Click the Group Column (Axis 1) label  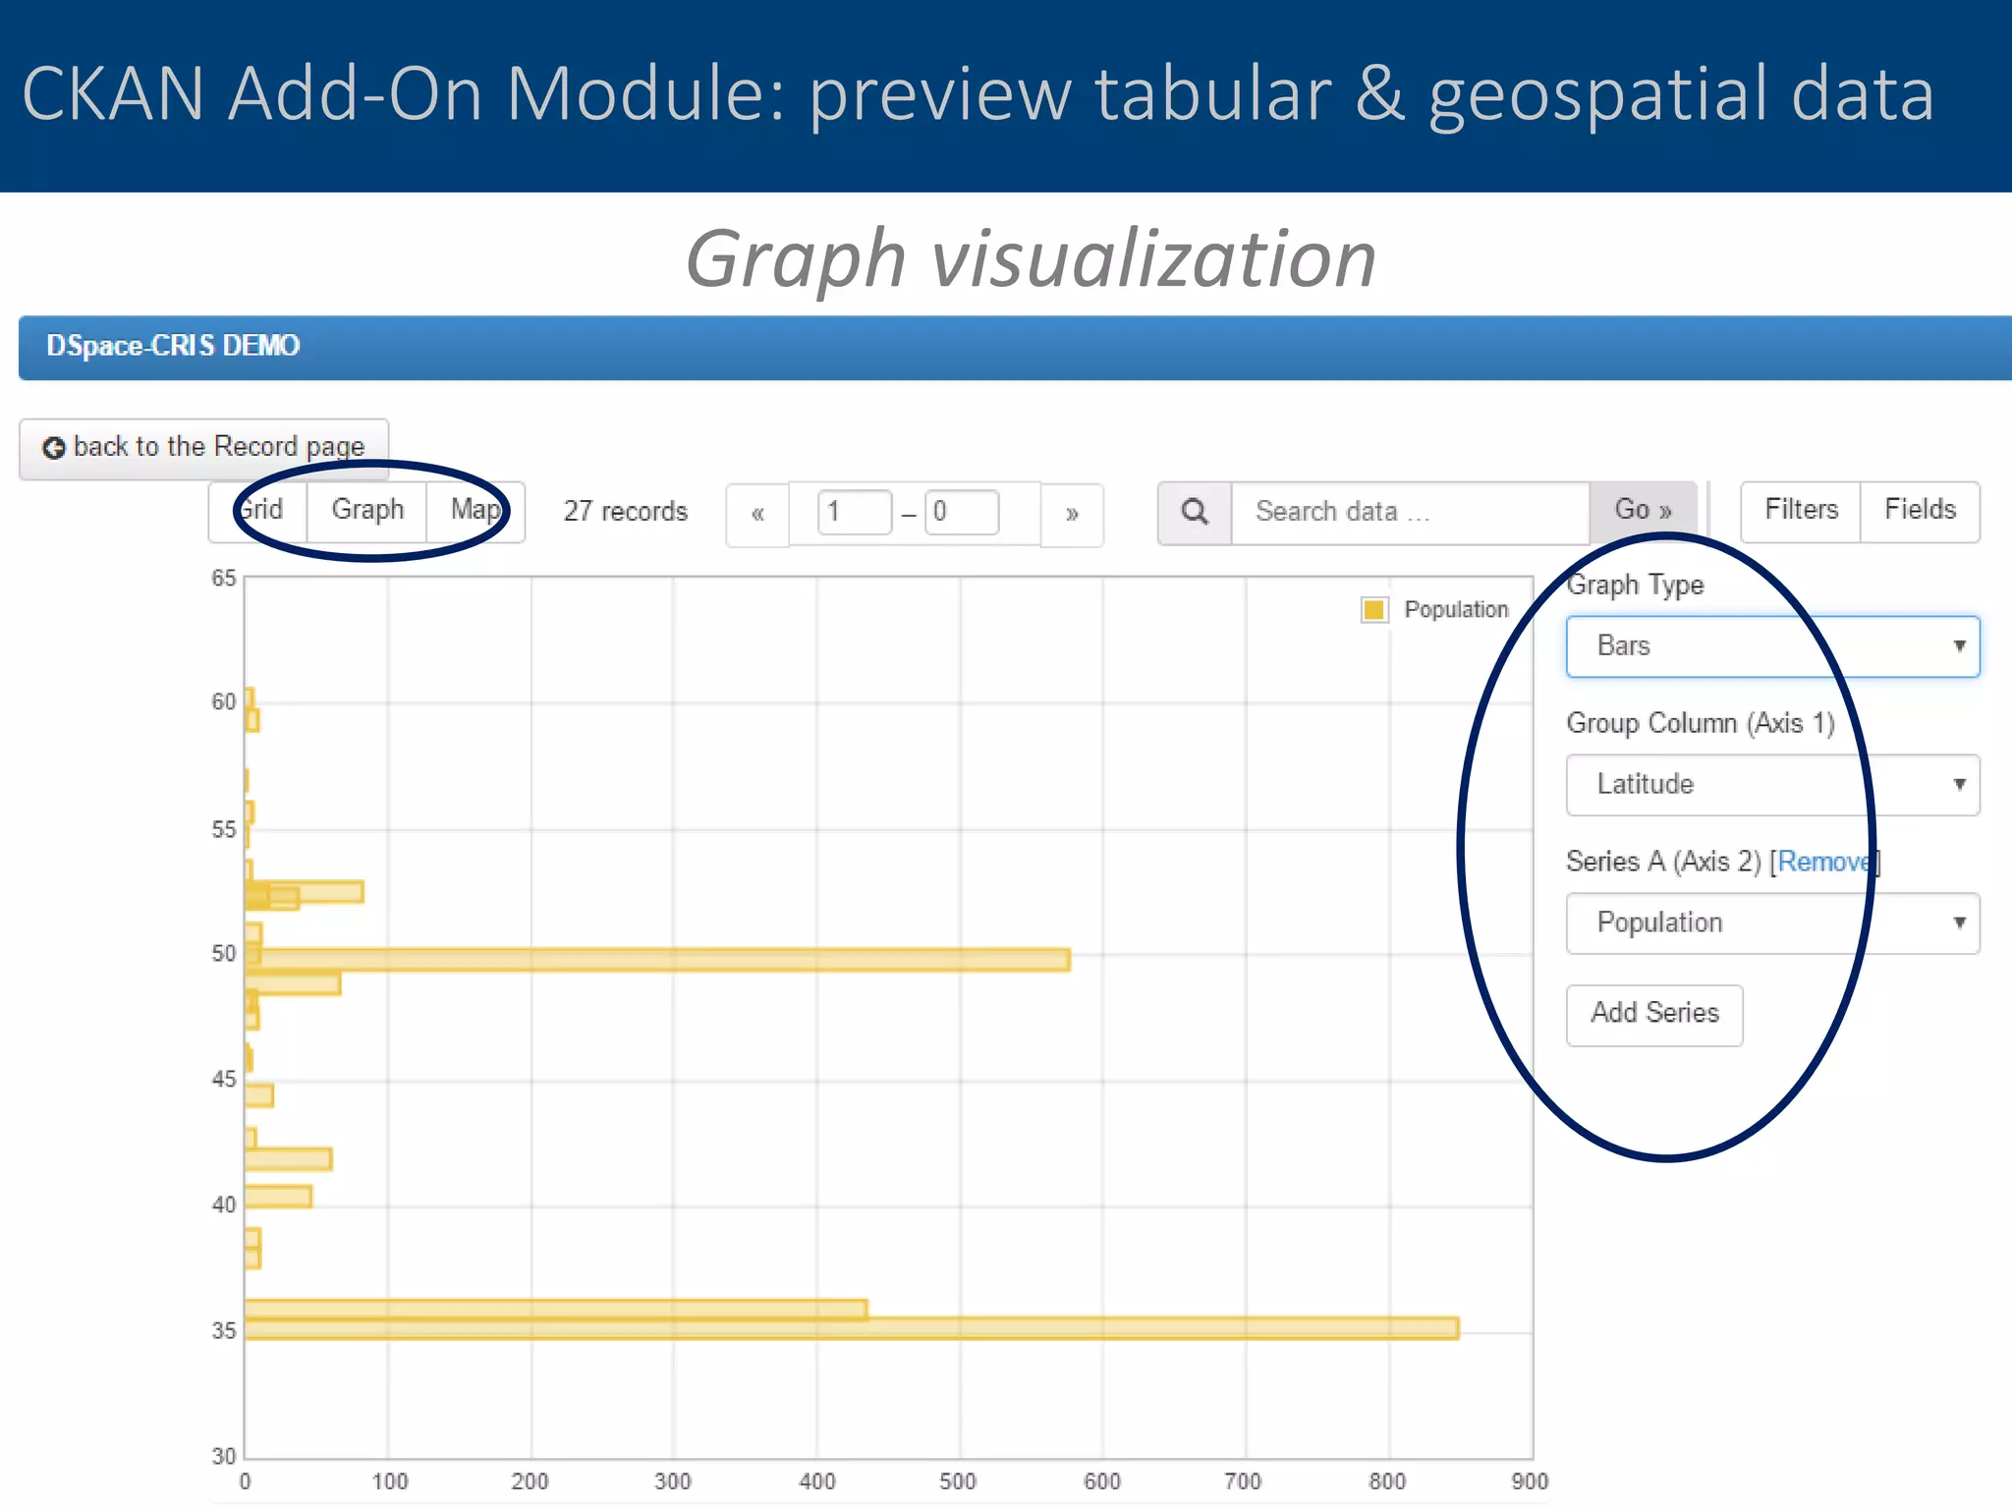[1701, 724]
